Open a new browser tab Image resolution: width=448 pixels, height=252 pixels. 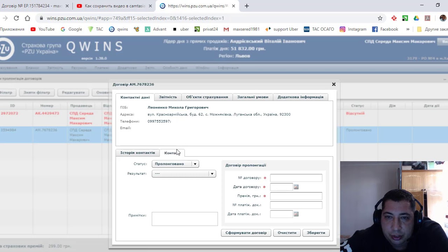point(247,6)
